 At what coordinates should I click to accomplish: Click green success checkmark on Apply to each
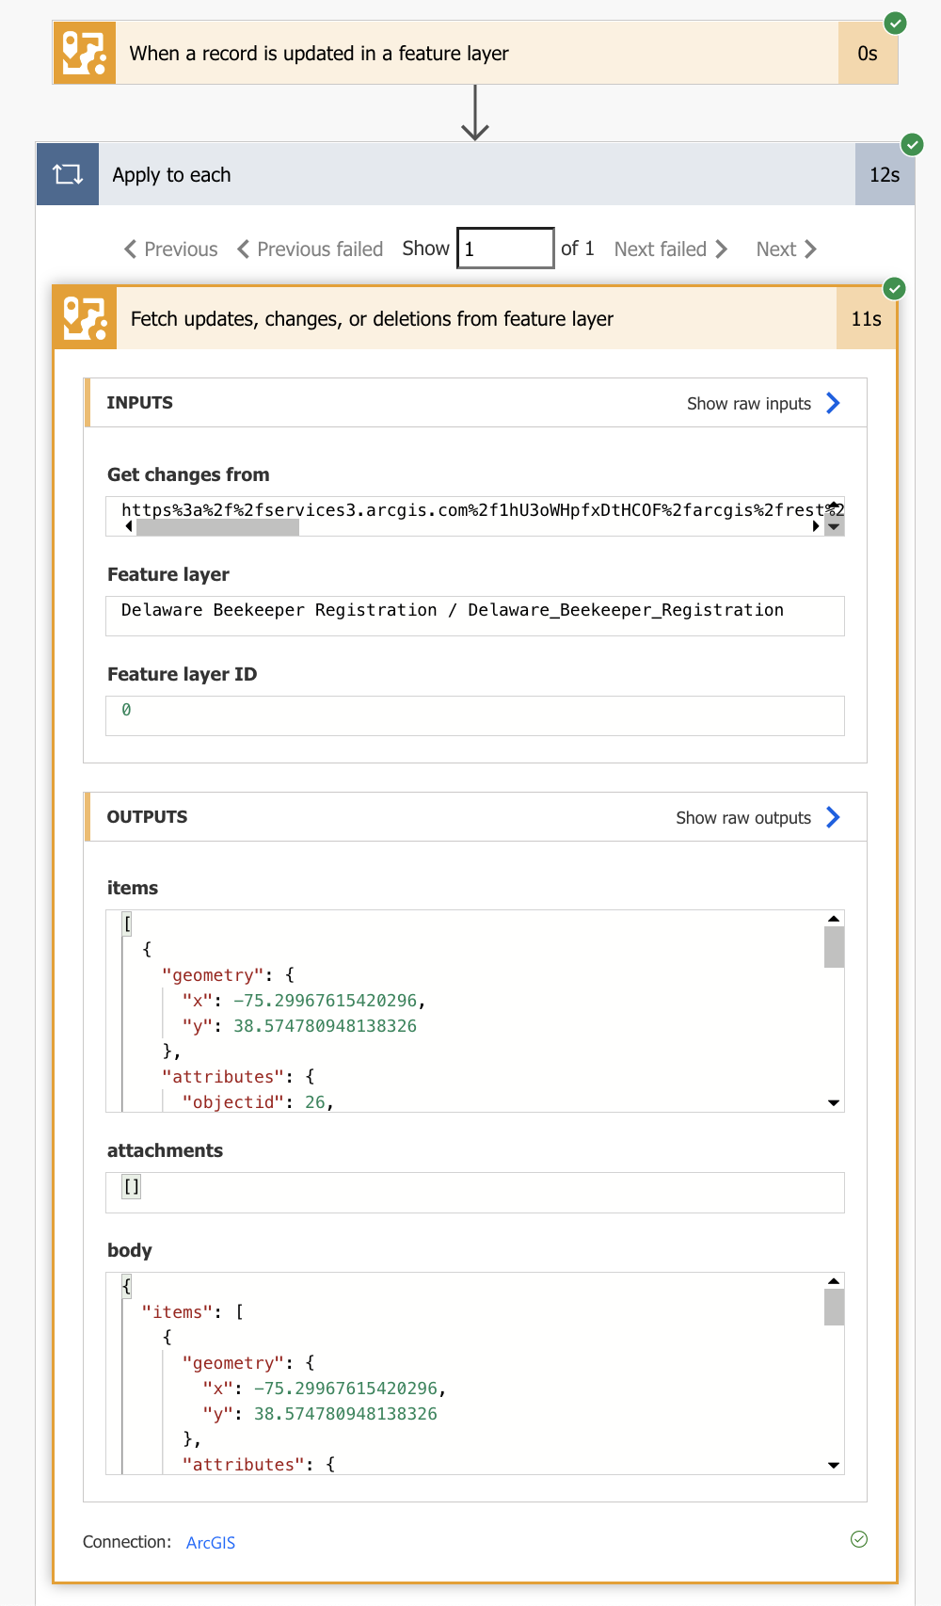(x=912, y=144)
